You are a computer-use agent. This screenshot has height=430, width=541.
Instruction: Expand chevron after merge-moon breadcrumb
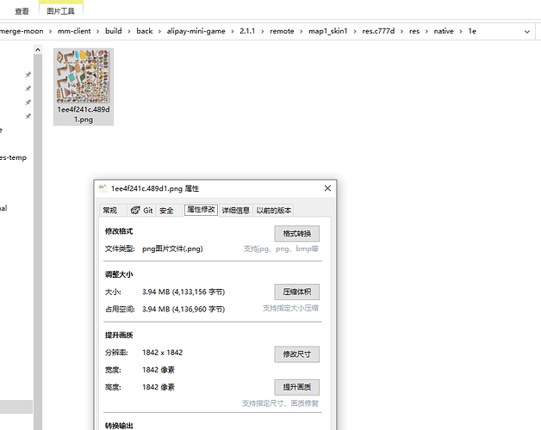(x=50, y=31)
